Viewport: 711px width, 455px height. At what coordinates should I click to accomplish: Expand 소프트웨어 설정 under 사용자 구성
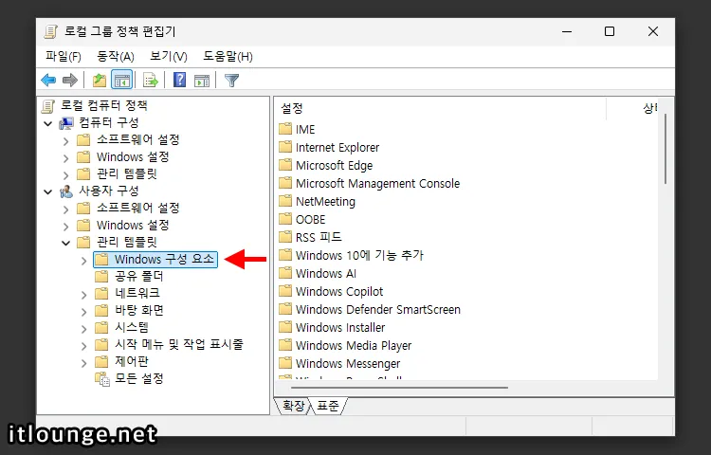tap(66, 209)
